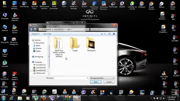This screenshot has height=101, width=180.
Task: Click the Open button
Action: (x=96, y=82)
